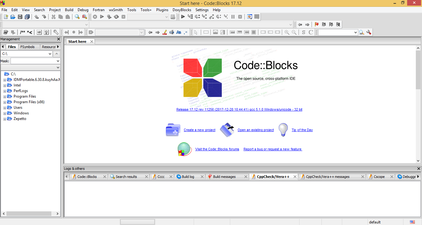Image resolution: width=422 pixels, height=225 pixels.
Task: Click the Build gear icon
Action: [95, 17]
